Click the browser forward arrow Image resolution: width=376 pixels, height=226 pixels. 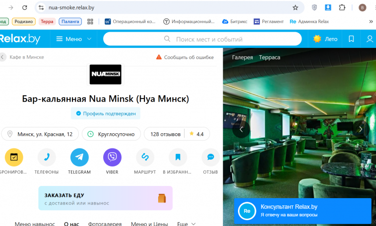(x=11, y=8)
